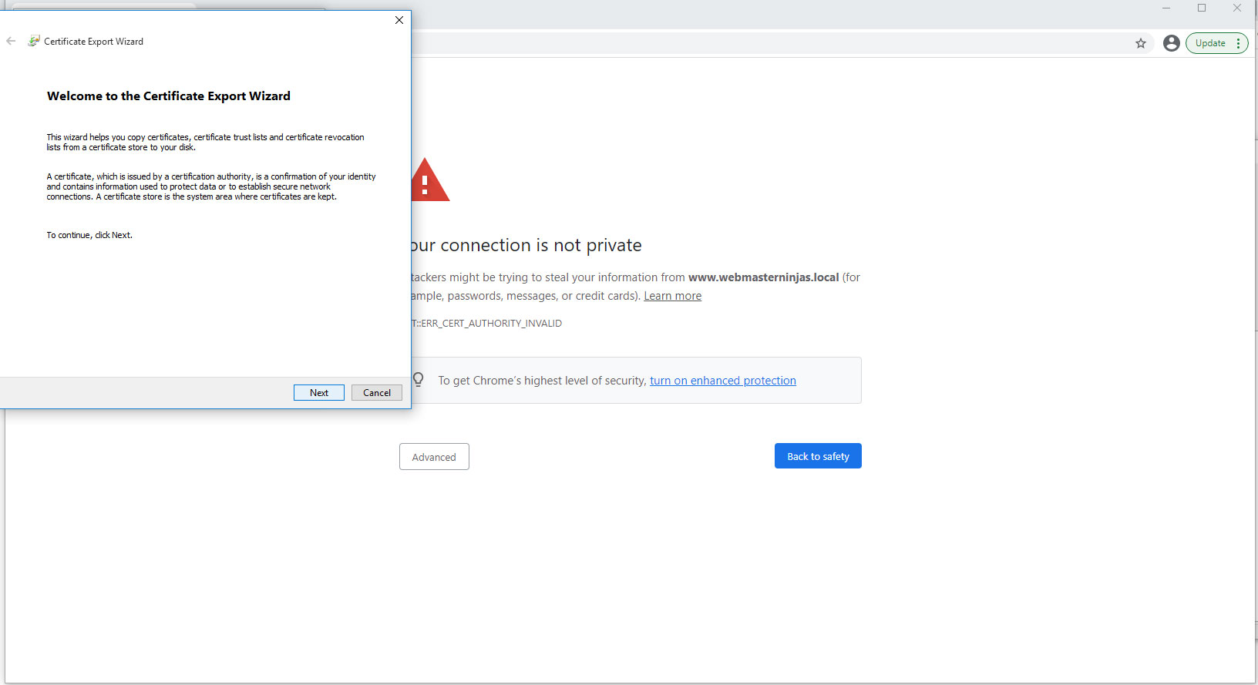Click 'To continue, click Next.' text
Viewport: 1258px width, 685px height.
coord(89,235)
